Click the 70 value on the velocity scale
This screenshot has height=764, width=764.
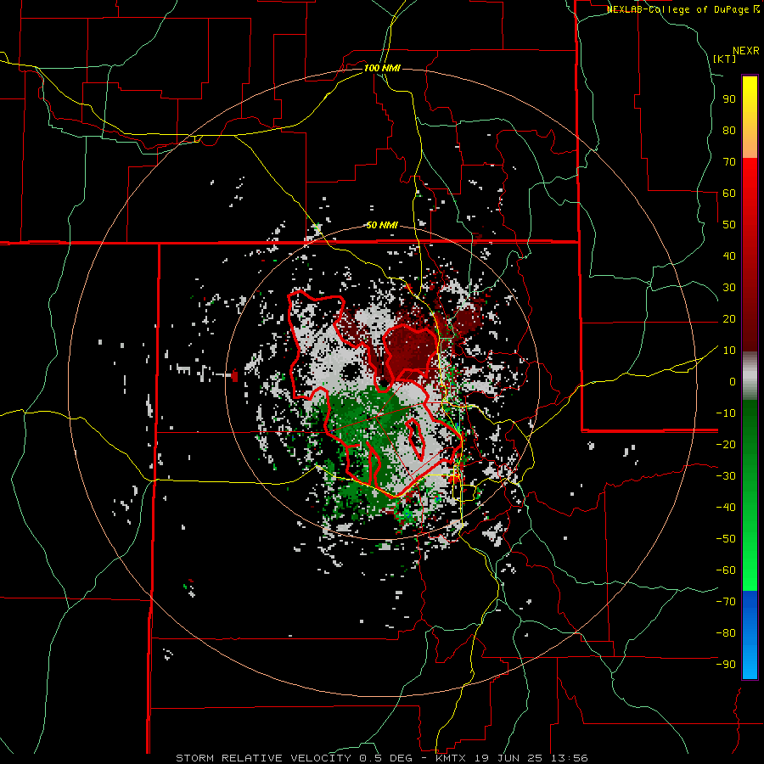point(729,162)
